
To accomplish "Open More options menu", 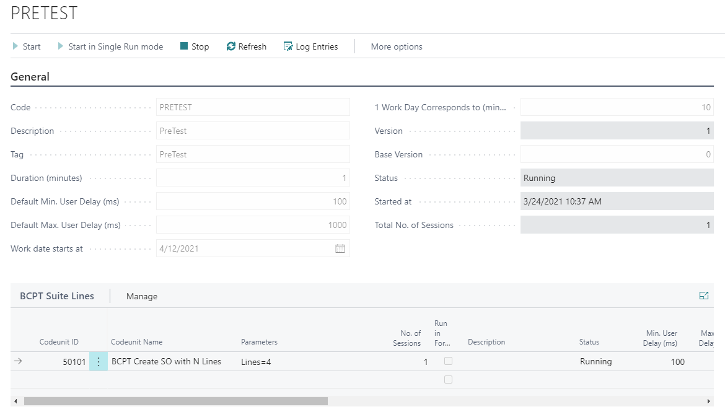I will 396,46.
